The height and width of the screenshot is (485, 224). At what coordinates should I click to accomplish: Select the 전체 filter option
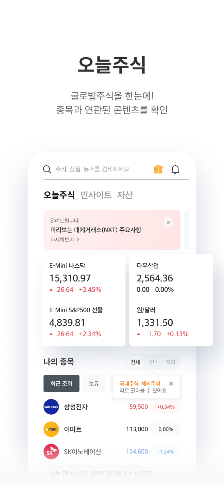pyautogui.click(x=135, y=362)
